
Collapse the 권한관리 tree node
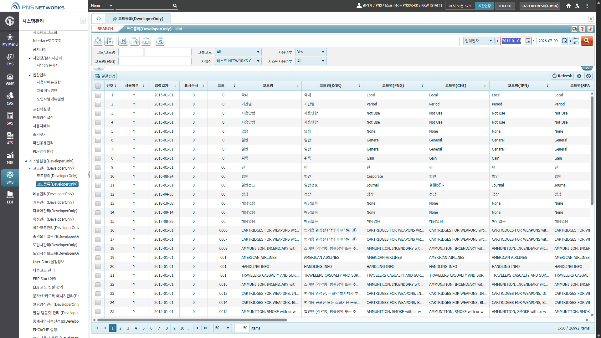point(29,75)
